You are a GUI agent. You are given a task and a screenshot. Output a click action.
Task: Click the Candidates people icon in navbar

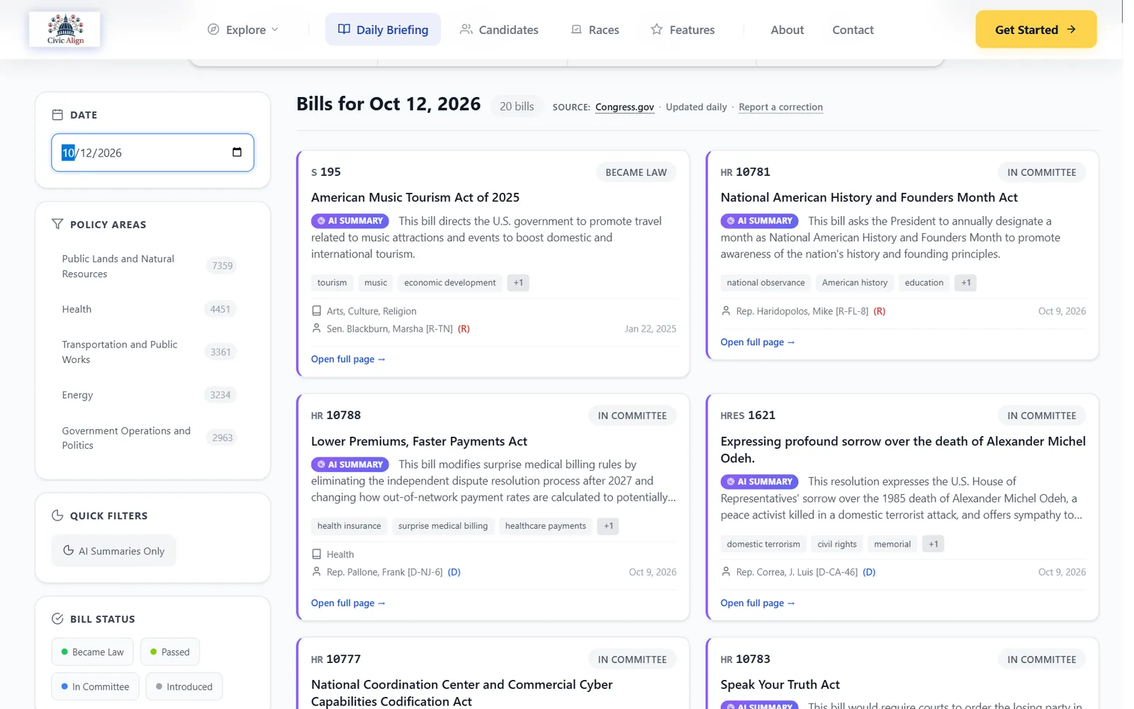click(x=466, y=29)
